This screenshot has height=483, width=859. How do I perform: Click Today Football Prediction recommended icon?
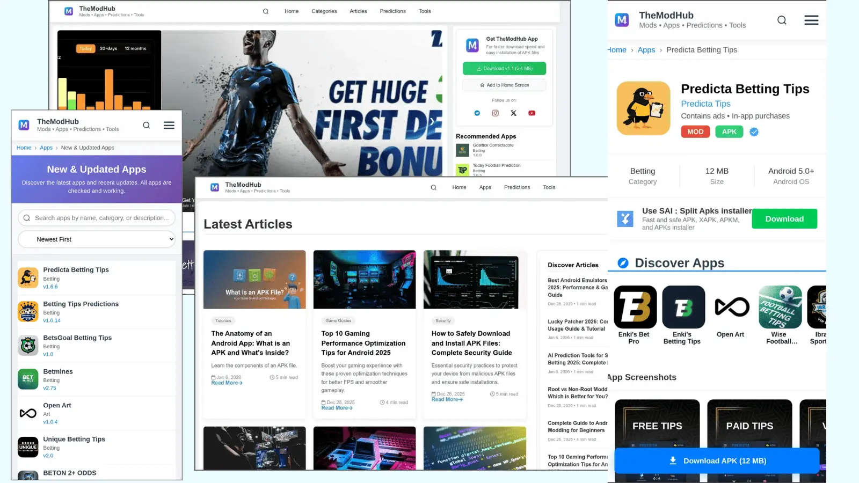tap(462, 170)
